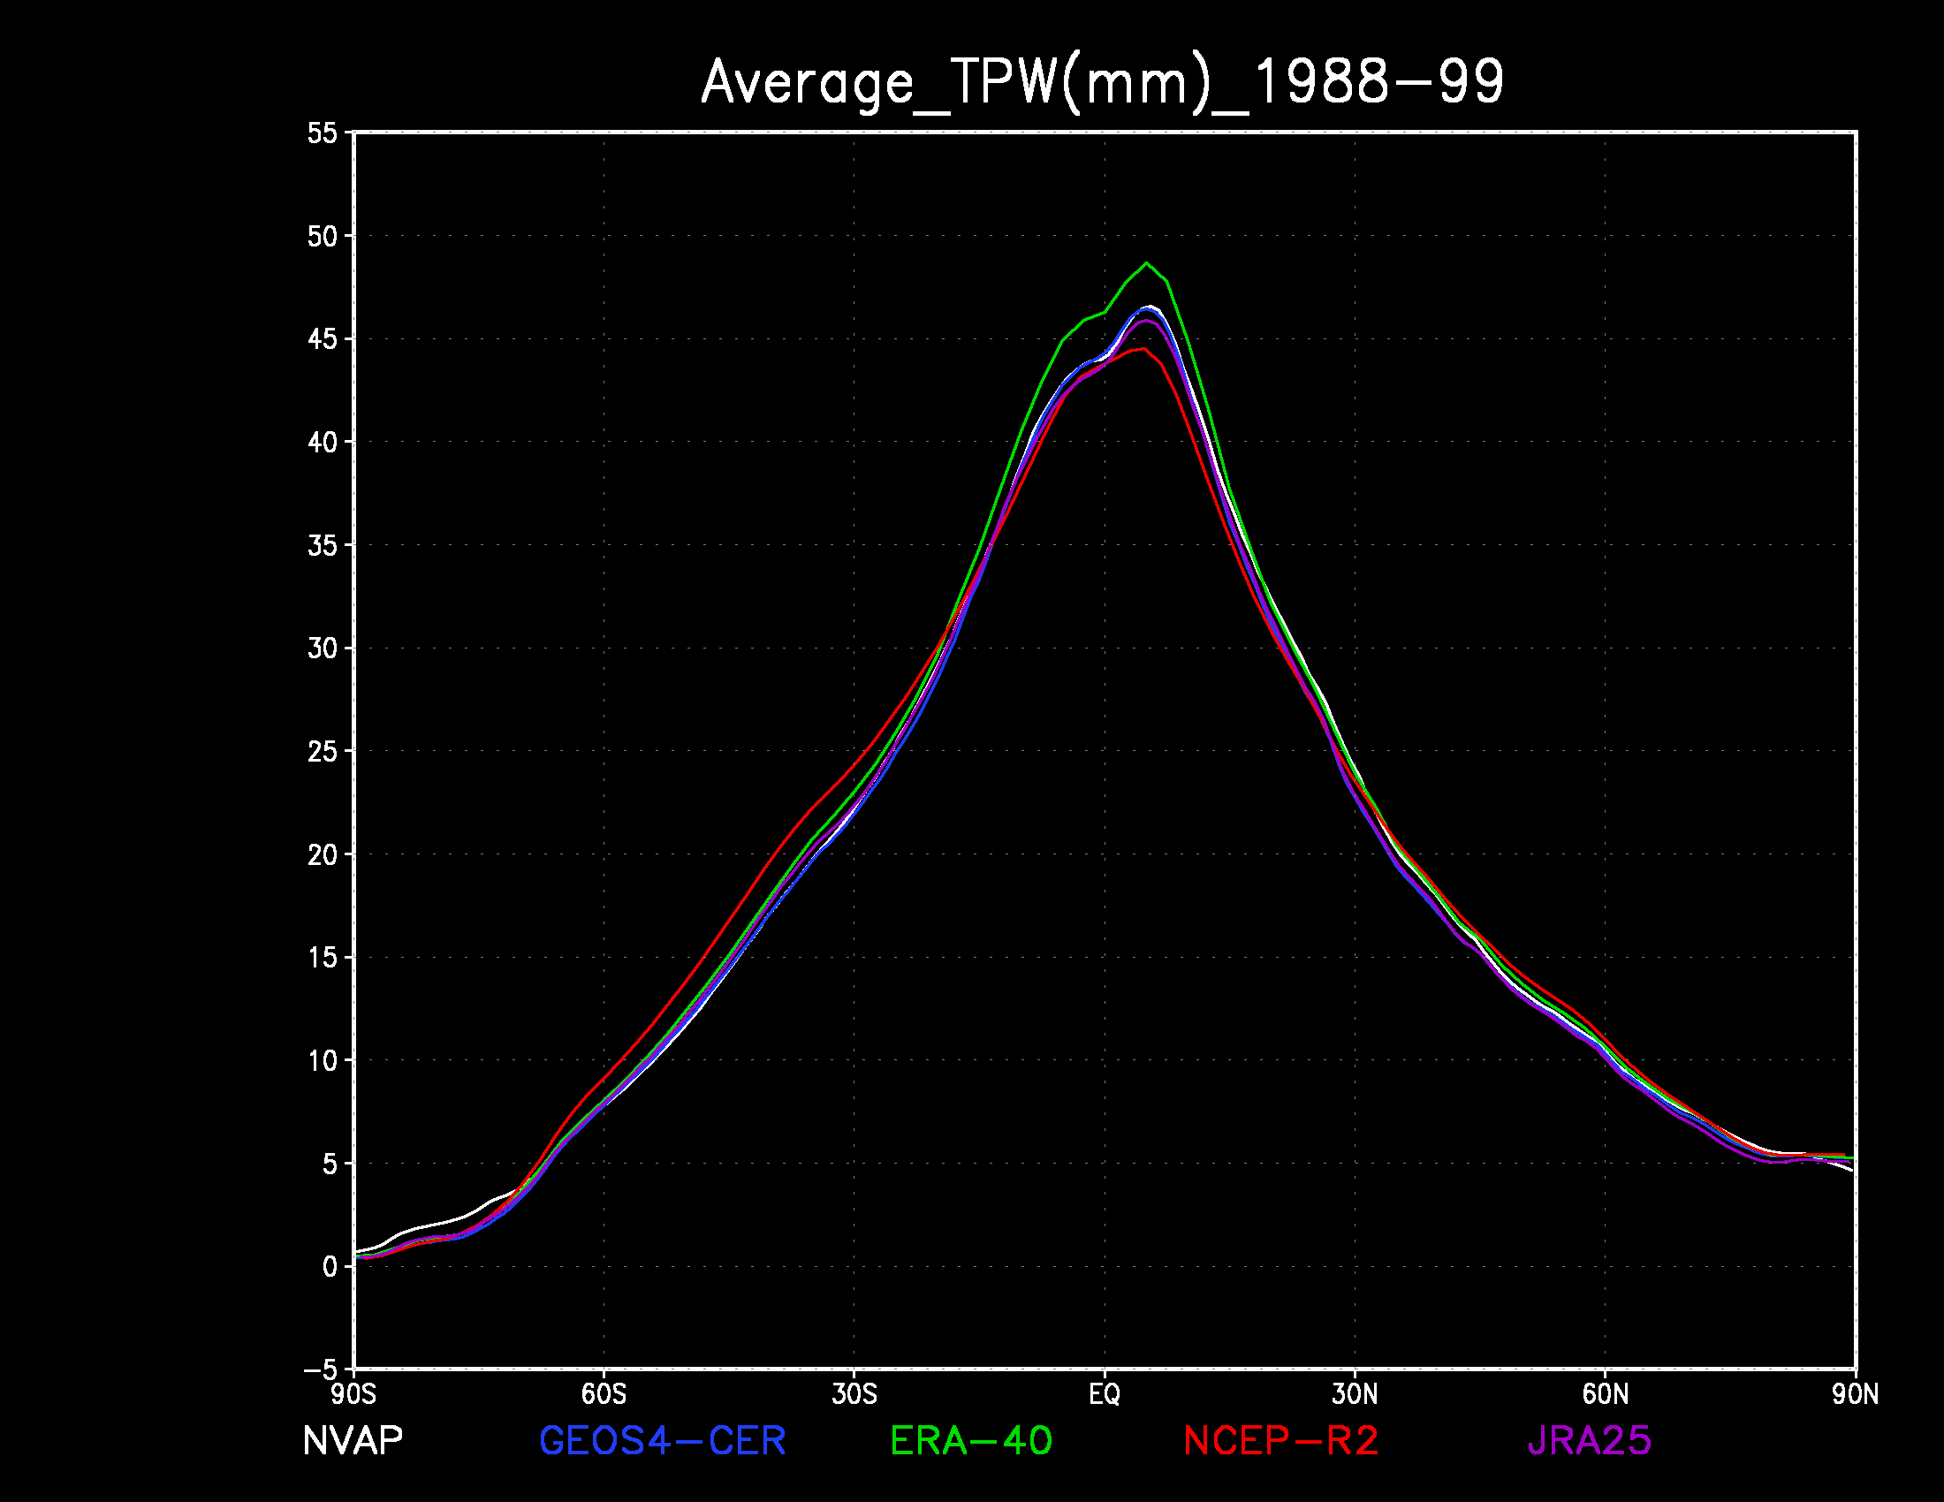
Task: Click the 45 y-axis value
Action: click(x=323, y=340)
